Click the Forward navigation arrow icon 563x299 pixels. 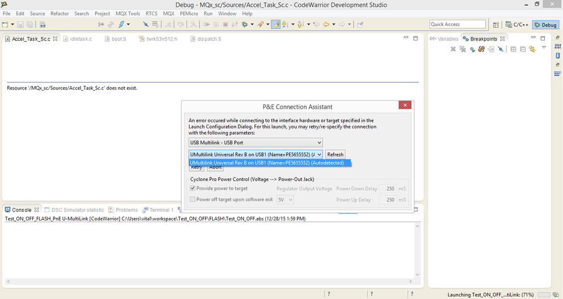click(x=342, y=24)
